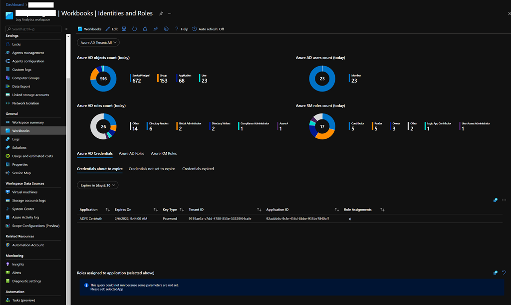
Task: Click the Log Analytics icon above credentials table
Action: 495,200
